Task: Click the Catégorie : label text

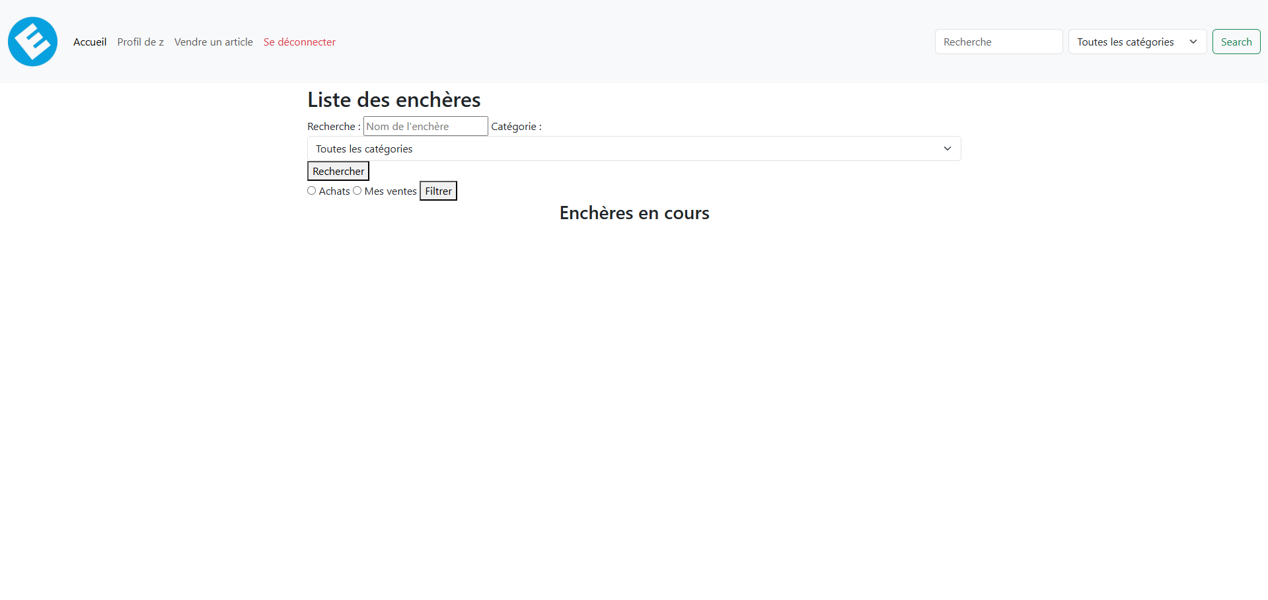Action: click(x=516, y=126)
